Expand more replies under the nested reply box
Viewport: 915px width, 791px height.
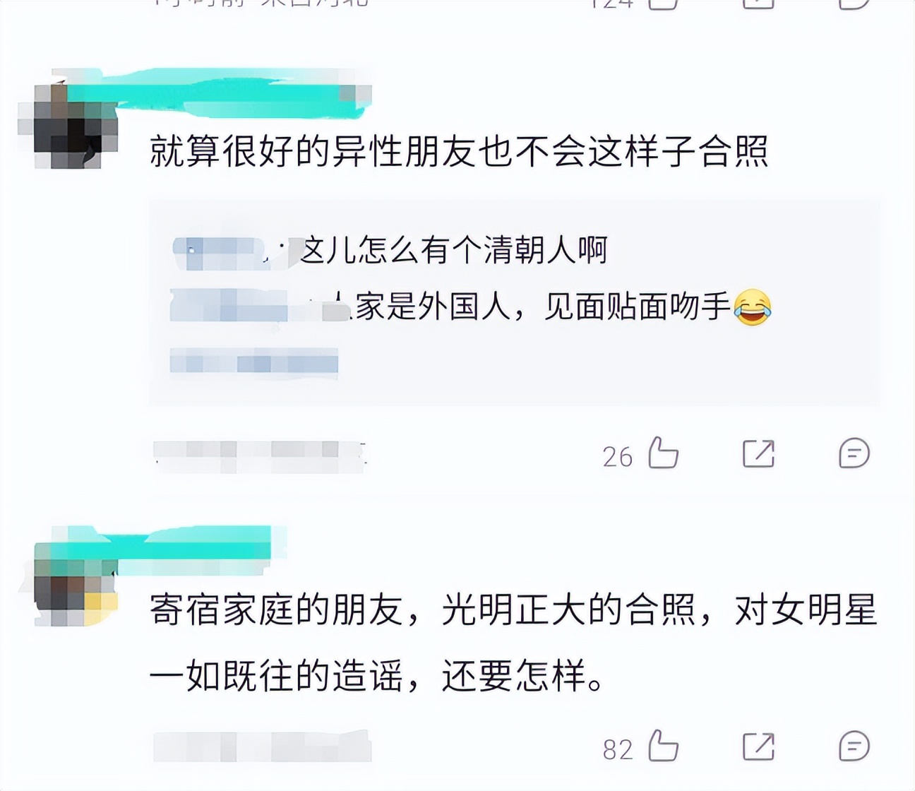pyautogui.click(x=254, y=363)
